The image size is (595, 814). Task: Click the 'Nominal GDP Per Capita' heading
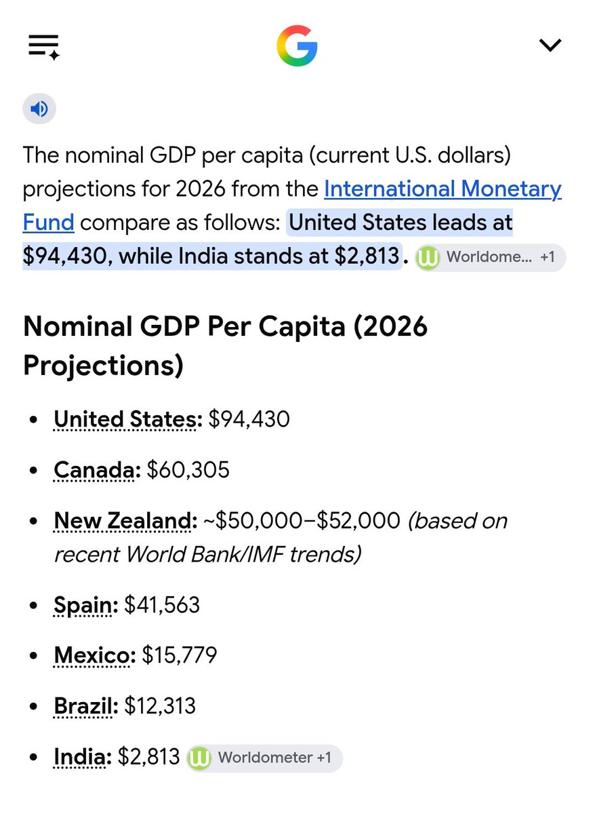click(225, 346)
